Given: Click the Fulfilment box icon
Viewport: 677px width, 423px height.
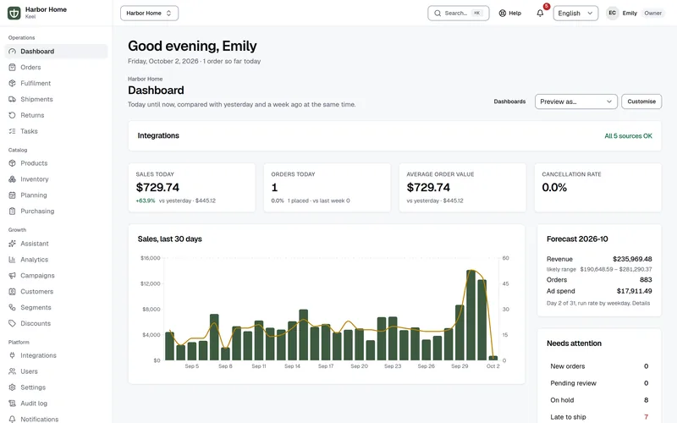Looking at the screenshot, I should pos(12,83).
